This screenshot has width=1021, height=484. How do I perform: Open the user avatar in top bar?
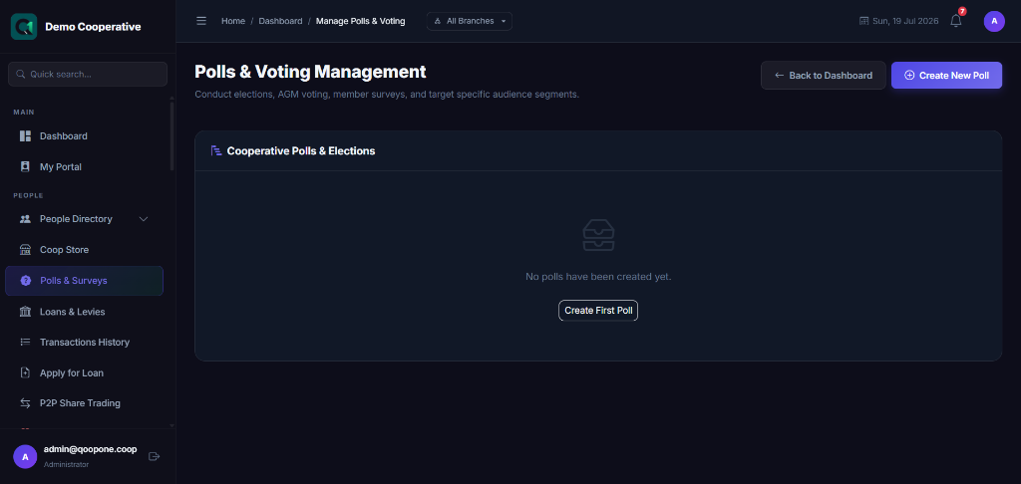[994, 21]
